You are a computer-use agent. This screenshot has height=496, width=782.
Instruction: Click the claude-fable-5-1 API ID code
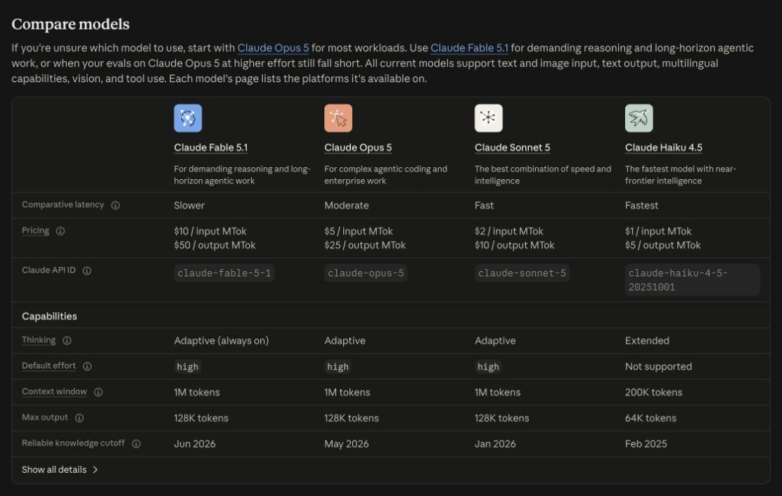[x=224, y=273]
